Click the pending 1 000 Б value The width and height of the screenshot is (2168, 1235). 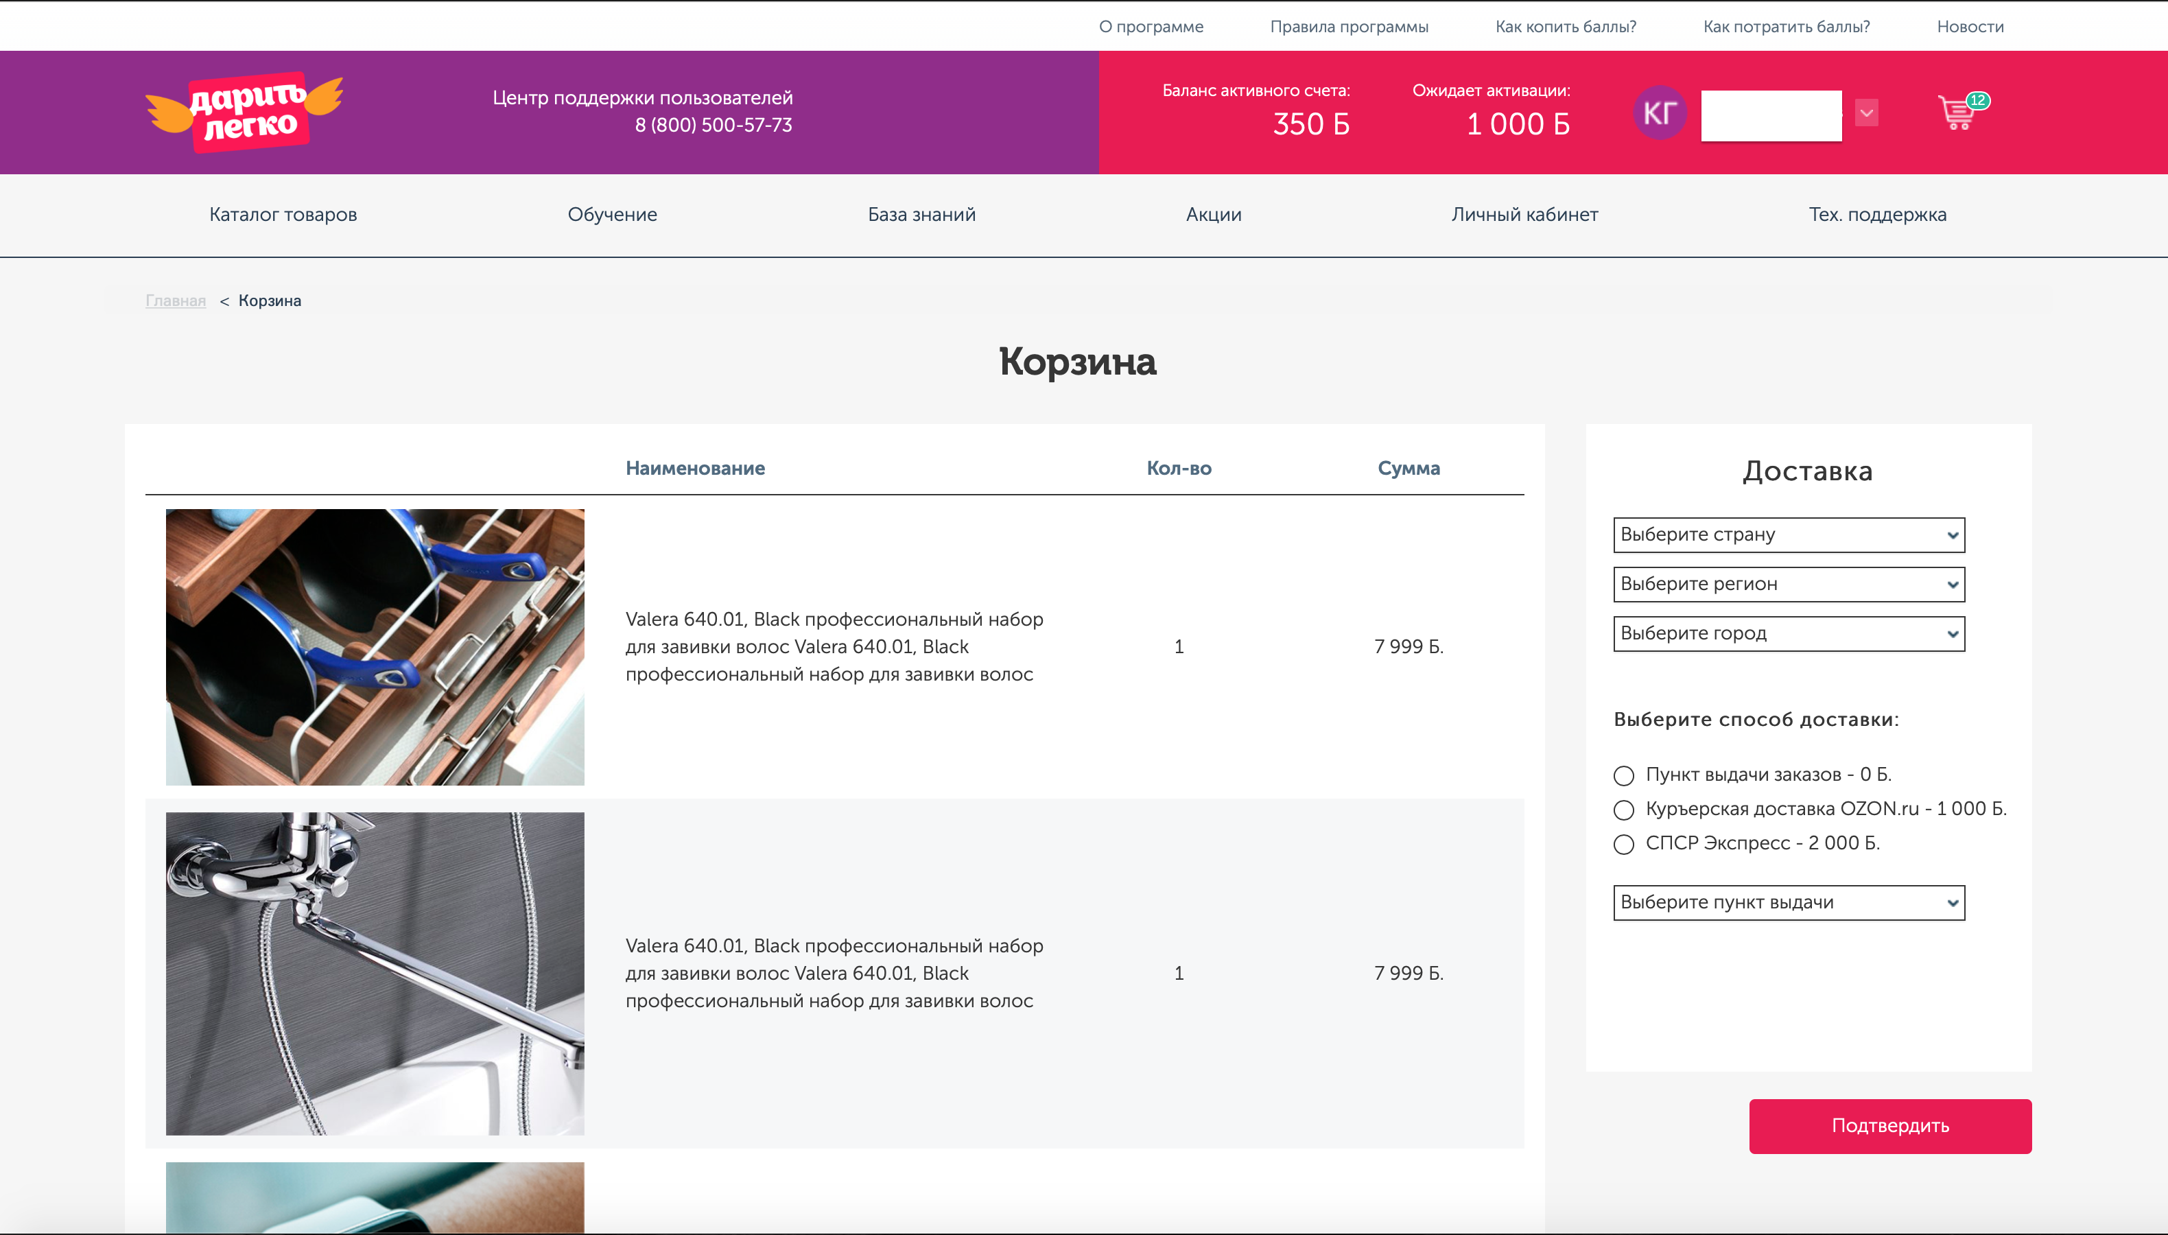pos(1518,123)
